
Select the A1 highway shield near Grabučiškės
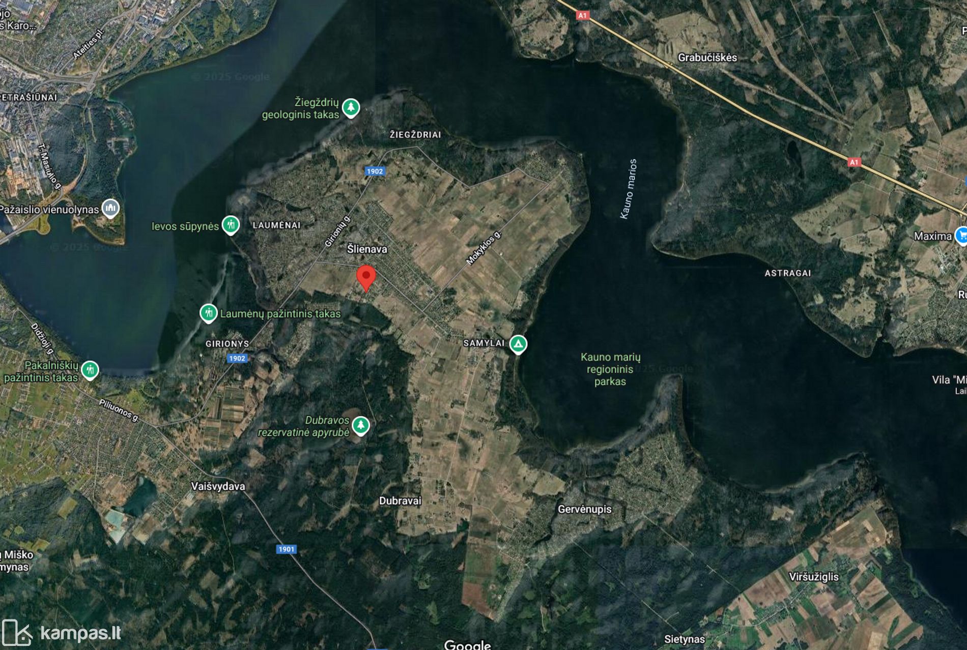click(x=582, y=15)
